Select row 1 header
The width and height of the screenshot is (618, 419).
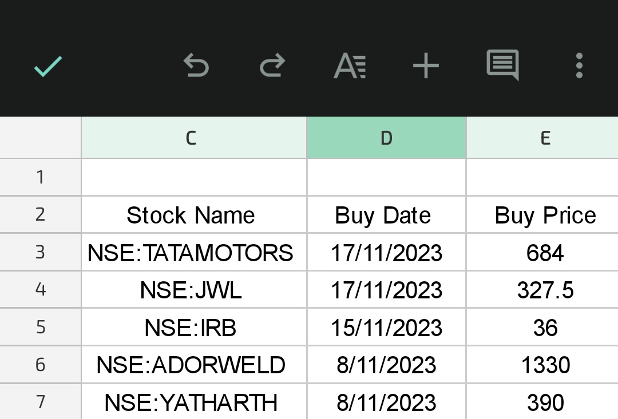(x=40, y=177)
